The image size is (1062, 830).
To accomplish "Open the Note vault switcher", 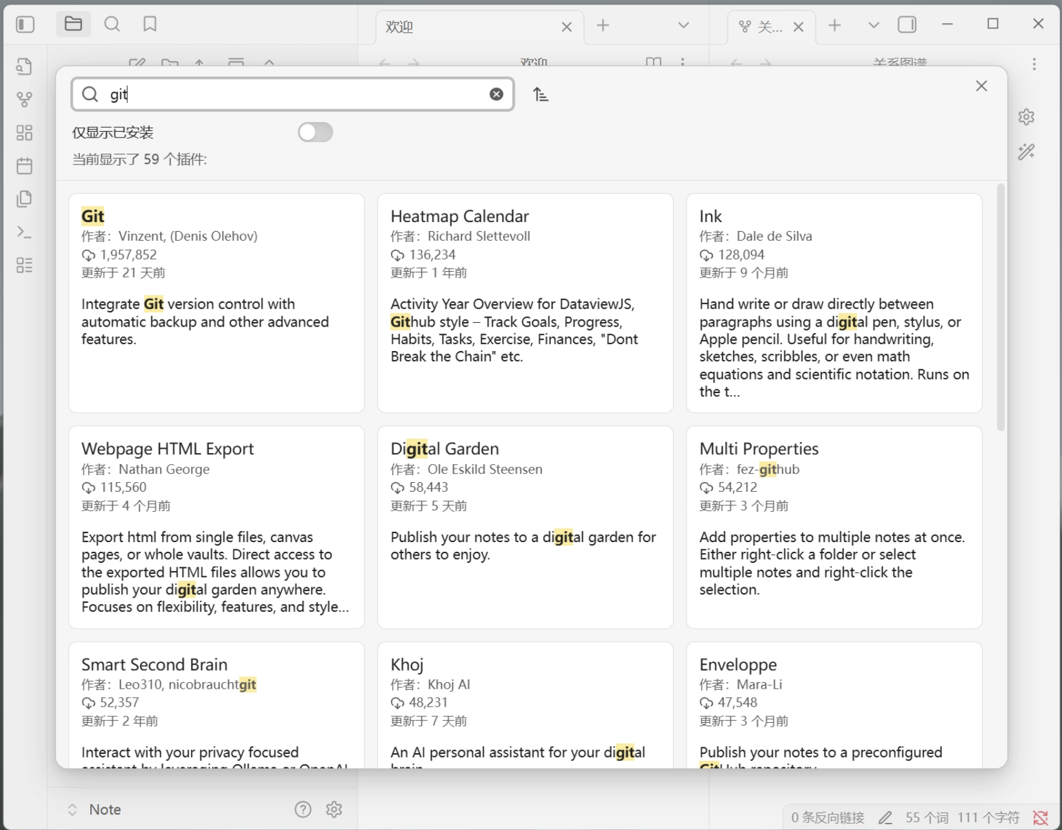I will click(x=97, y=809).
